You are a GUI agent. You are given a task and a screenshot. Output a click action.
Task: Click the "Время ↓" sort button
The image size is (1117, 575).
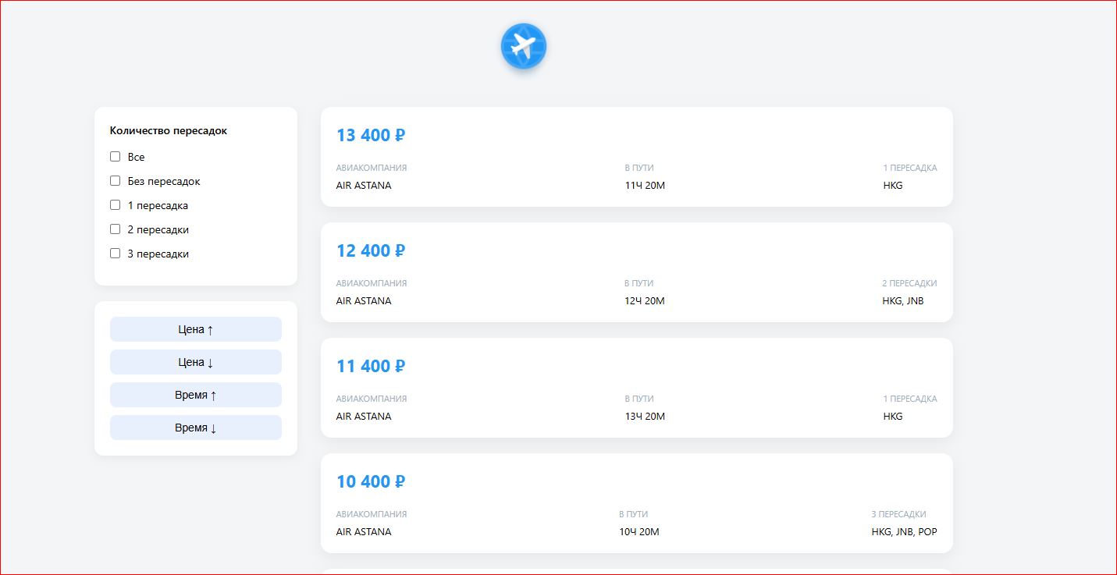pyautogui.click(x=195, y=428)
